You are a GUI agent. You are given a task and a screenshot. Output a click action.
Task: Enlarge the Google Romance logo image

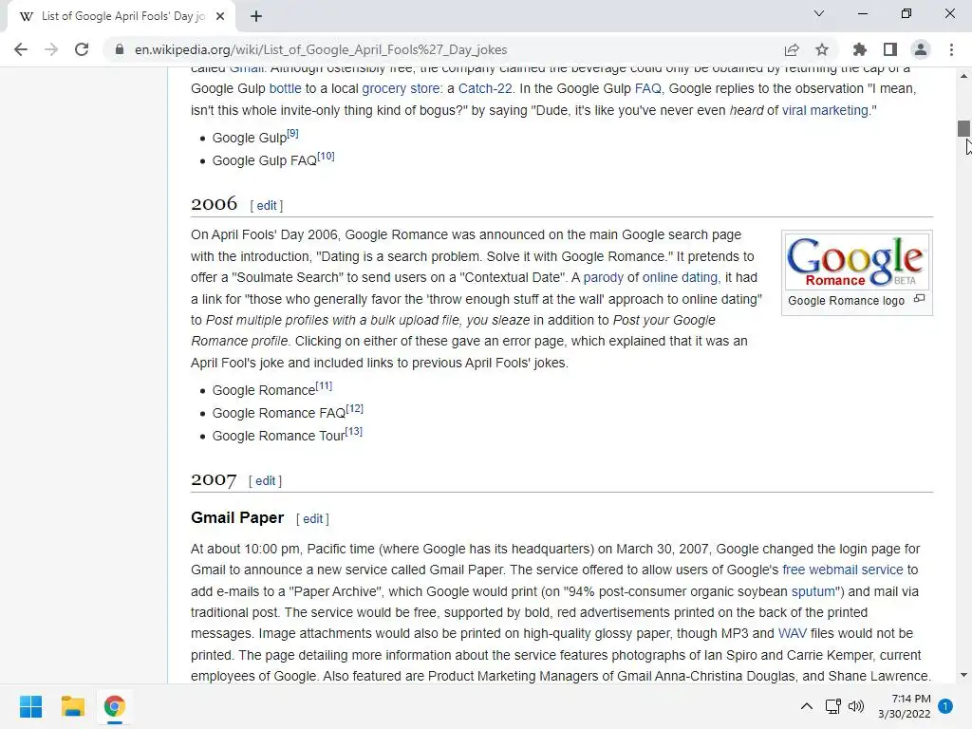coord(919,299)
